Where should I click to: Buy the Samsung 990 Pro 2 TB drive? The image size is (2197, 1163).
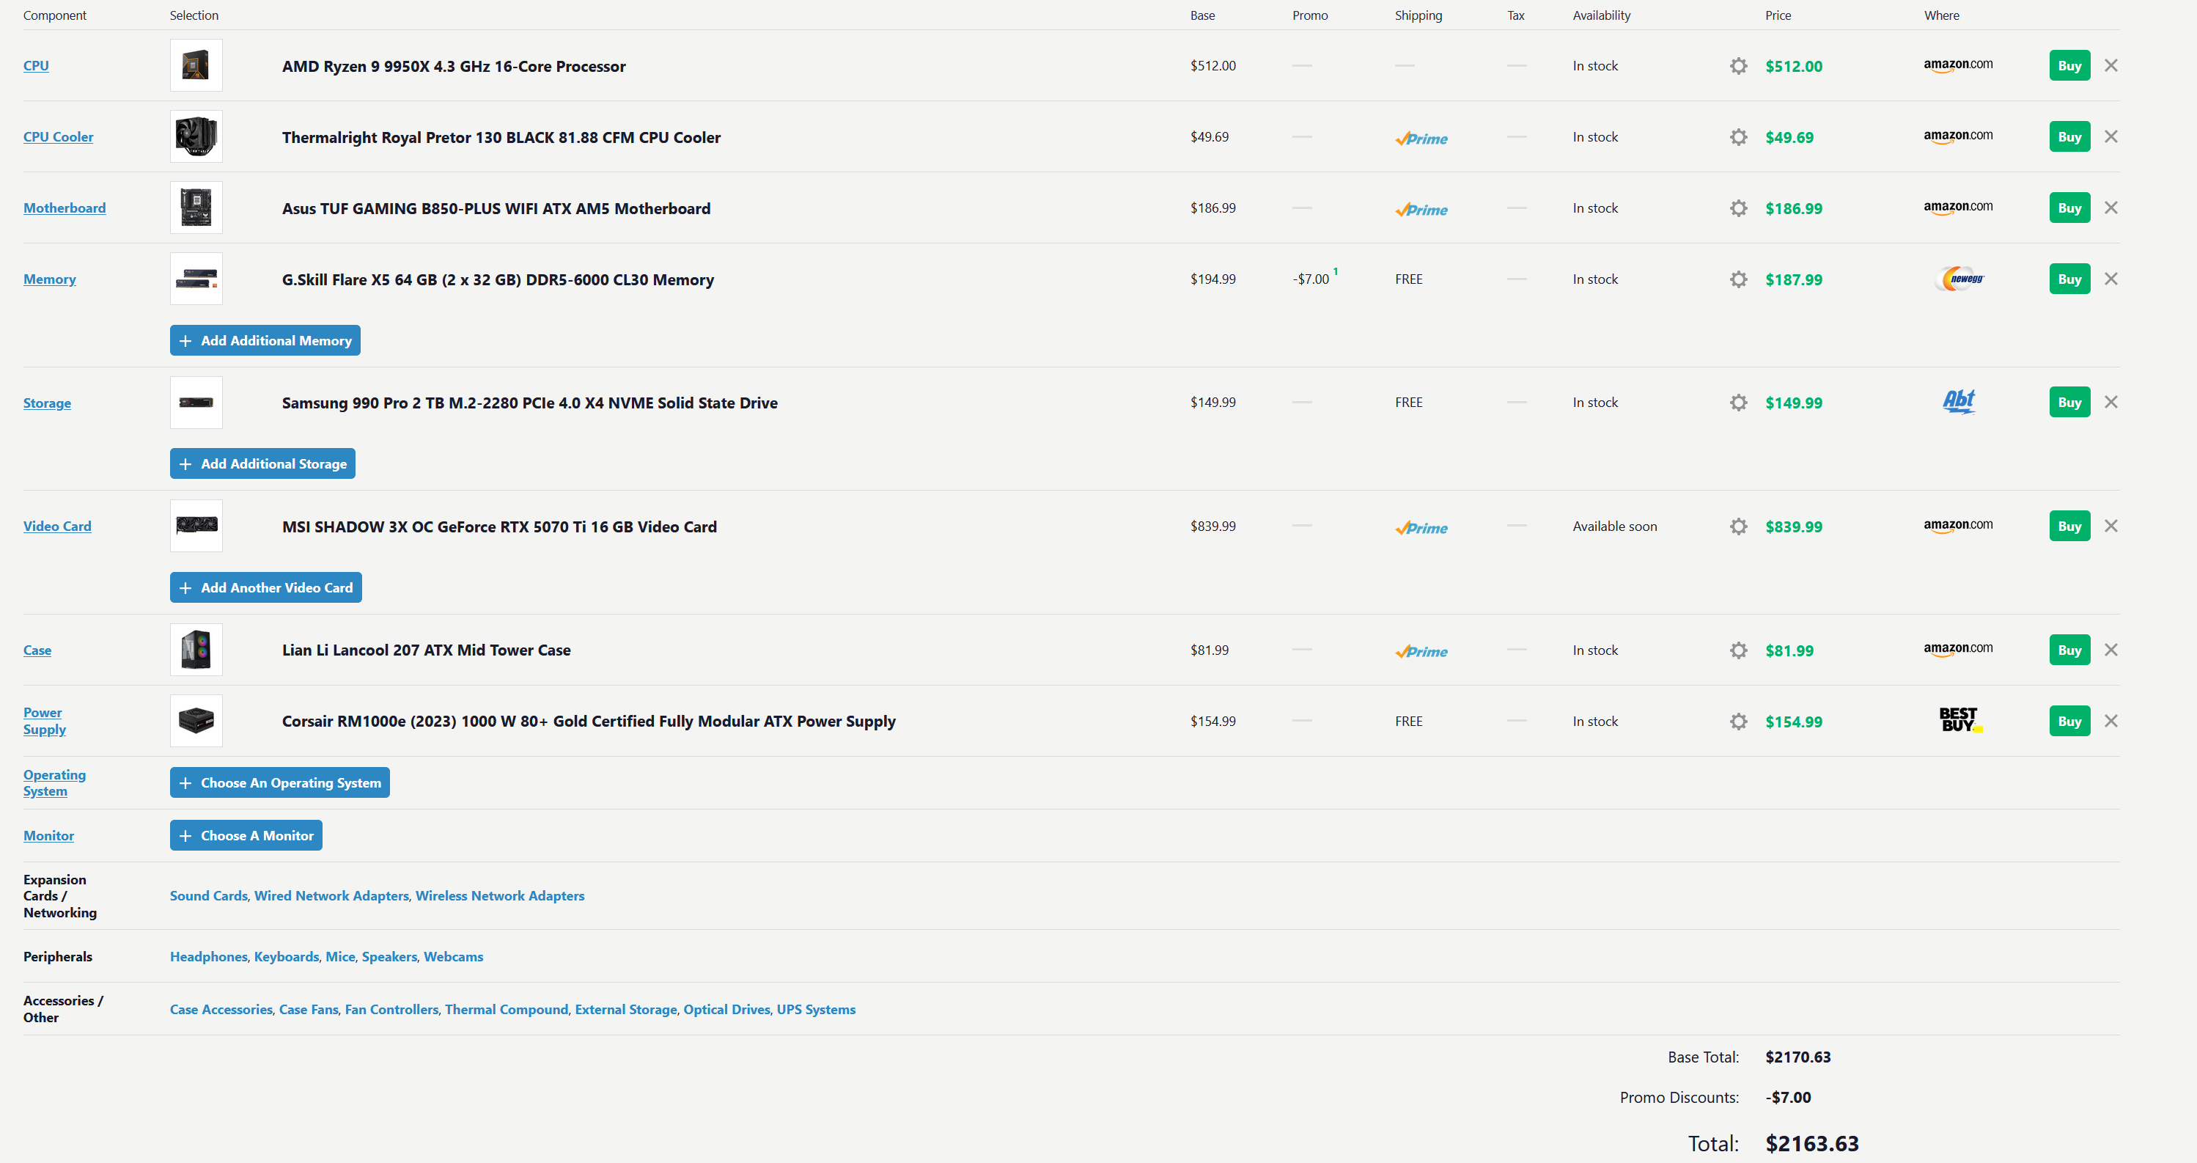click(x=2069, y=402)
